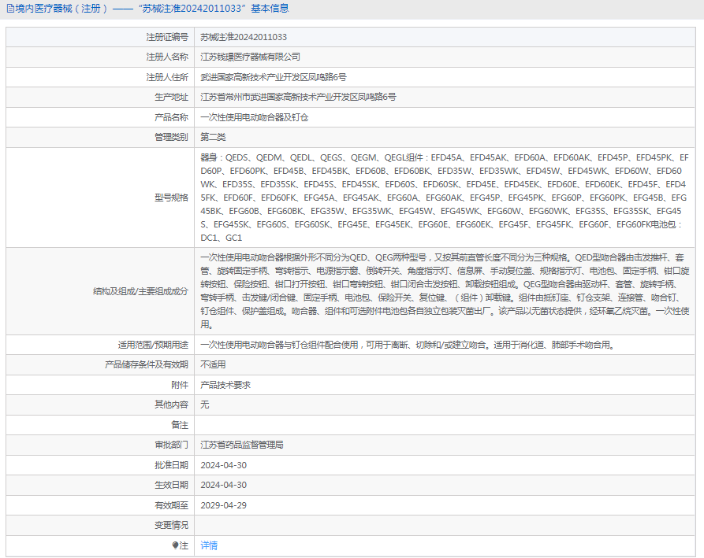This screenshot has height=558, width=704.
Task: Click the 有效期至 label
Action: [171, 505]
